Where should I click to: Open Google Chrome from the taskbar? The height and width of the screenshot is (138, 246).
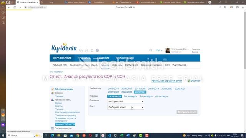(78, 135)
